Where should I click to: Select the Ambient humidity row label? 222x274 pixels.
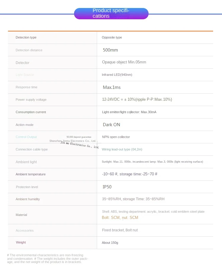tap(28, 199)
